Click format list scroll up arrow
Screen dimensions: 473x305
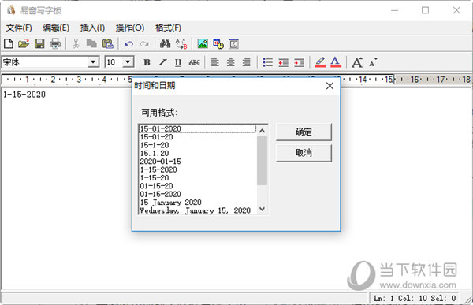263,131
